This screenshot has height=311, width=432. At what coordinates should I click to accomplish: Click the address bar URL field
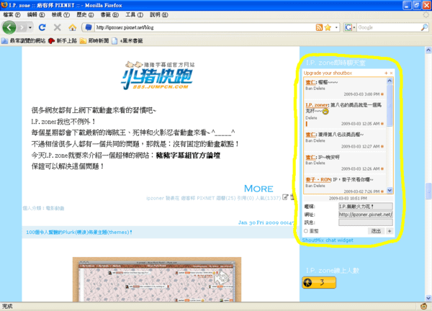[x=204, y=27]
